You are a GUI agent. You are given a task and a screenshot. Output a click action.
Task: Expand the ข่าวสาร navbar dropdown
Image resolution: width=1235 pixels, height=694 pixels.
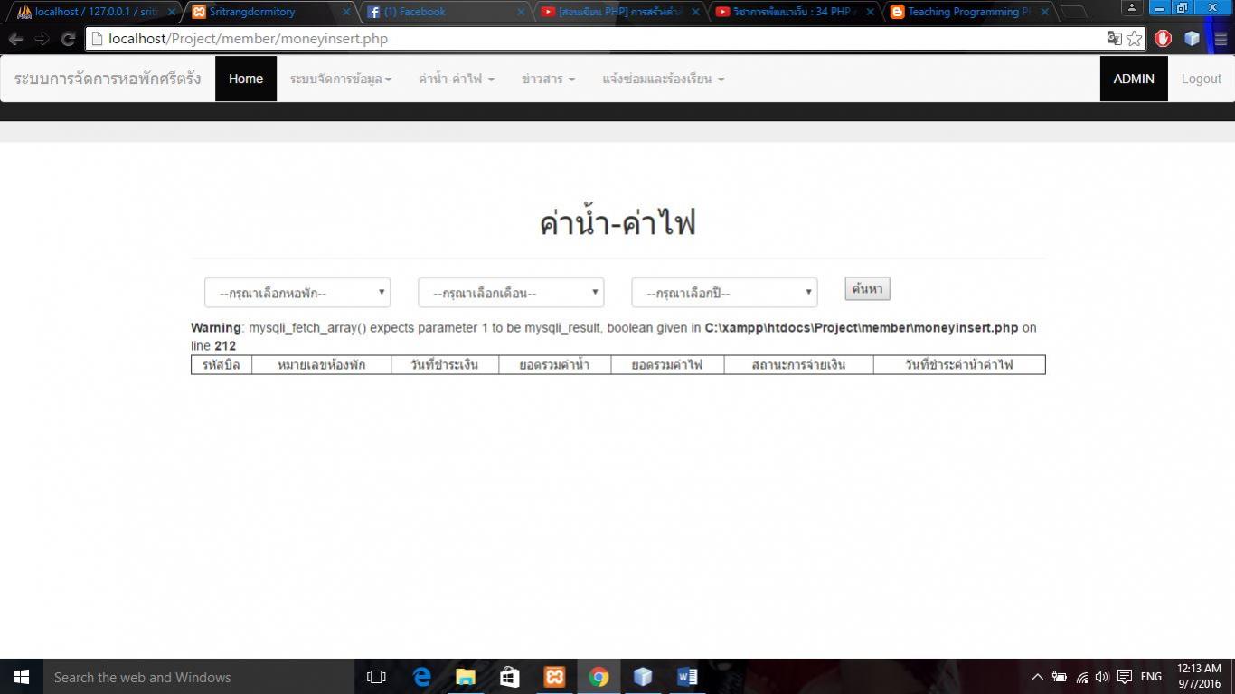(548, 80)
